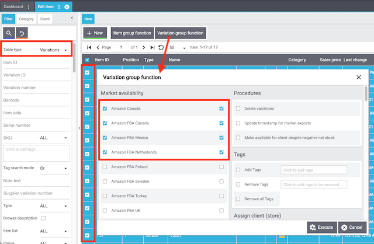Screen dimensions: 374x244
Task: Click the Item group function button
Action: coord(132,33)
